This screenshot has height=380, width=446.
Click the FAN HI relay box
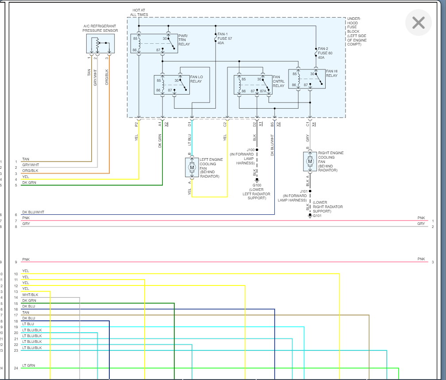click(307, 79)
